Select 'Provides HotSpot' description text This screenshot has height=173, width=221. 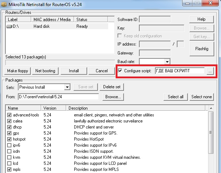89,139
